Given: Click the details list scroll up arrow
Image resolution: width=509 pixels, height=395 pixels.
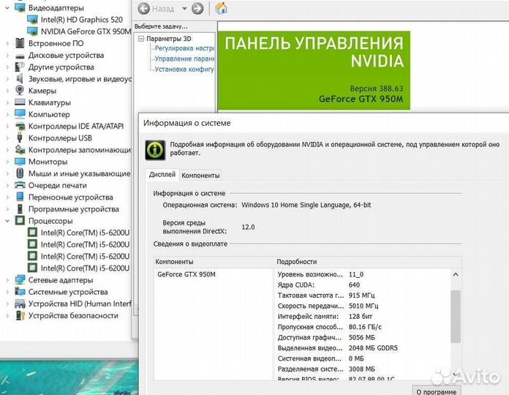Looking at the screenshot, I should tap(456, 274).
